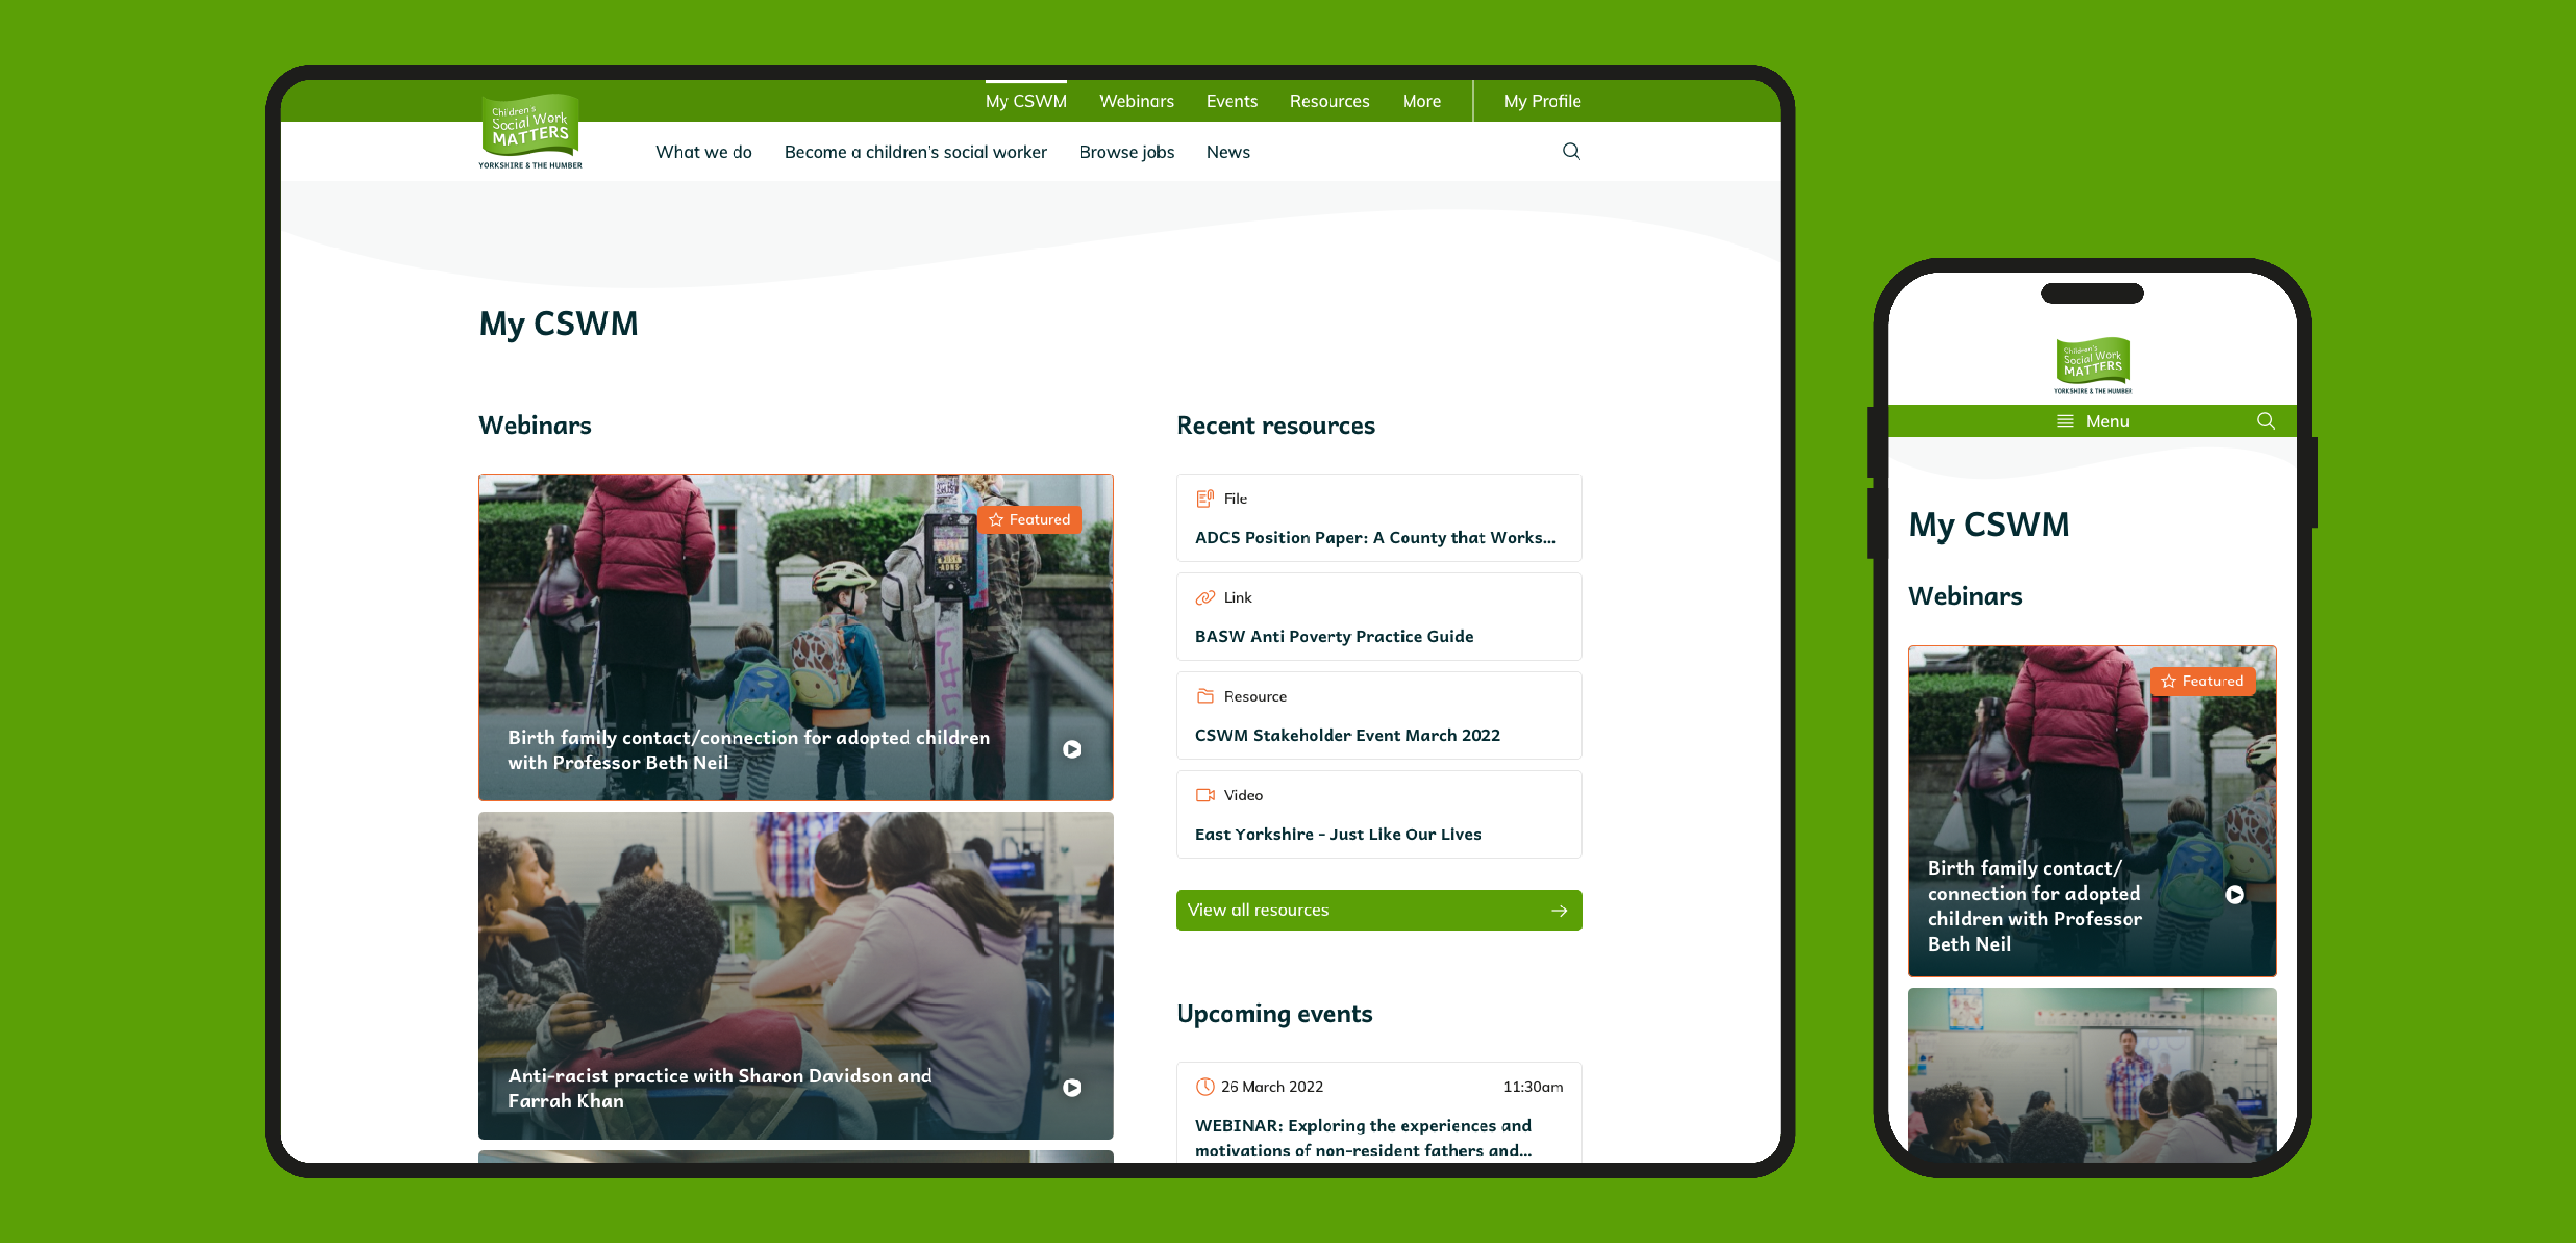This screenshot has width=2576, height=1243.
Task: Click the Video camera icon on East Yorkshire card
Action: click(1205, 794)
